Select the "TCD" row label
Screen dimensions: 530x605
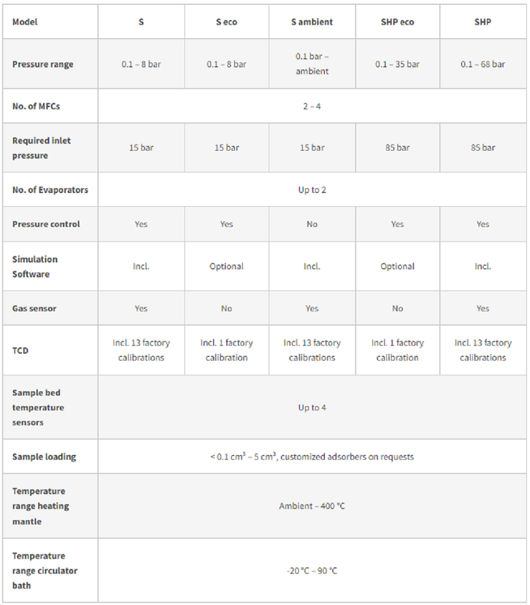click(21, 350)
